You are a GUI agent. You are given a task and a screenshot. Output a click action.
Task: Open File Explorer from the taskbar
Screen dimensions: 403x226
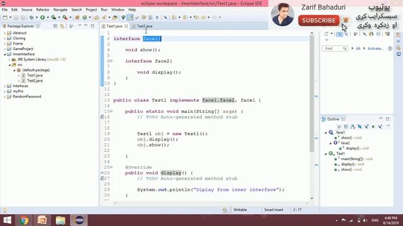(x=60, y=220)
